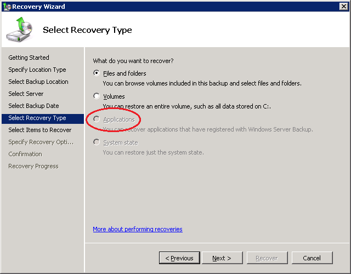The height and width of the screenshot is (274, 351).
Task: Click the Cancel button
Action: click(x=312, y=258)
